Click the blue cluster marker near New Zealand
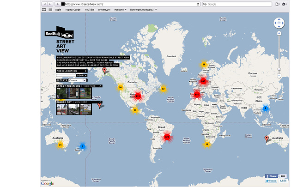 82,146
